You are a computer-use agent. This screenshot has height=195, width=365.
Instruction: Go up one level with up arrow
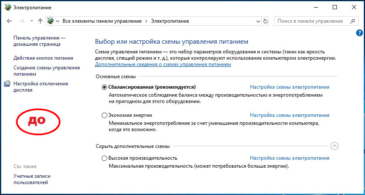(40, 21)
